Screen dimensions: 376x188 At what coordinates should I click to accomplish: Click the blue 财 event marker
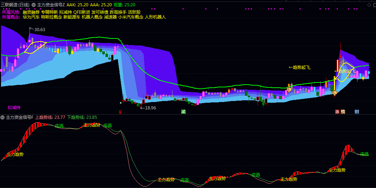click(357, 111)
